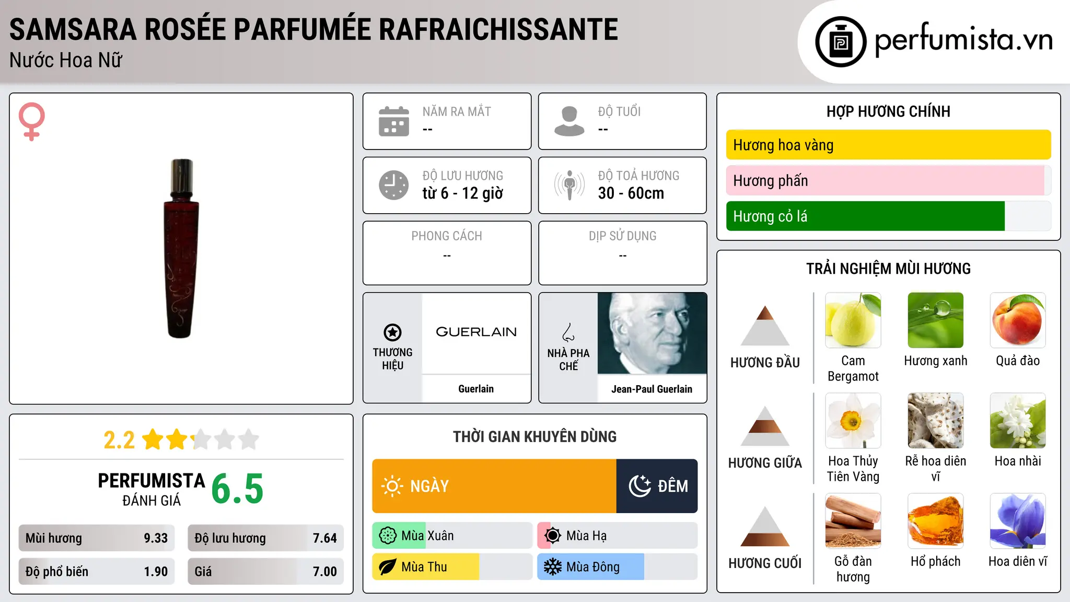Click the Hương giữa pyramid icon

[x=765, y=426]
